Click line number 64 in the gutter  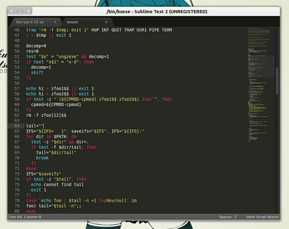17,126
